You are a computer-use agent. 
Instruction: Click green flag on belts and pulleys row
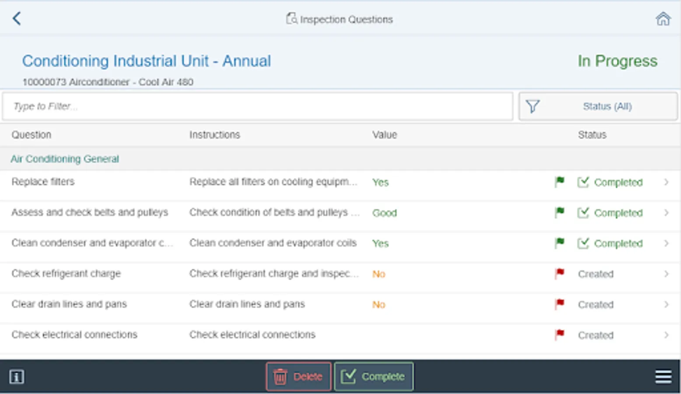[x=559, y=212]
